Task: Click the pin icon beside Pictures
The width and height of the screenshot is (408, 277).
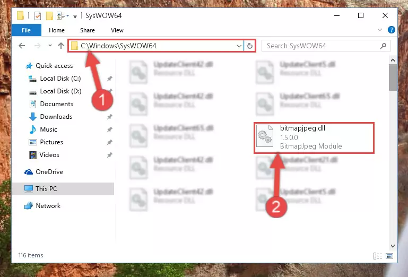Action: [x=109, y=142]
